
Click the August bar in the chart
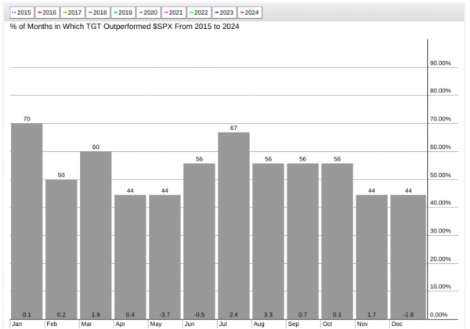(x=268, y=241)
